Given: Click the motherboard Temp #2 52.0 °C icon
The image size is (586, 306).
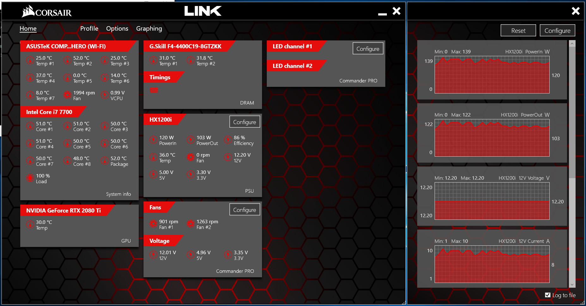Looking at the screenshot, I should coord(67,60).
